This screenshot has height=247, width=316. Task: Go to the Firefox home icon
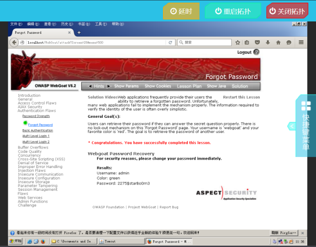(x=278, y=42)
